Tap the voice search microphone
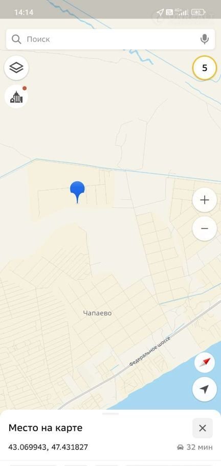The image size is (221, 466). [x=204, y=39]
